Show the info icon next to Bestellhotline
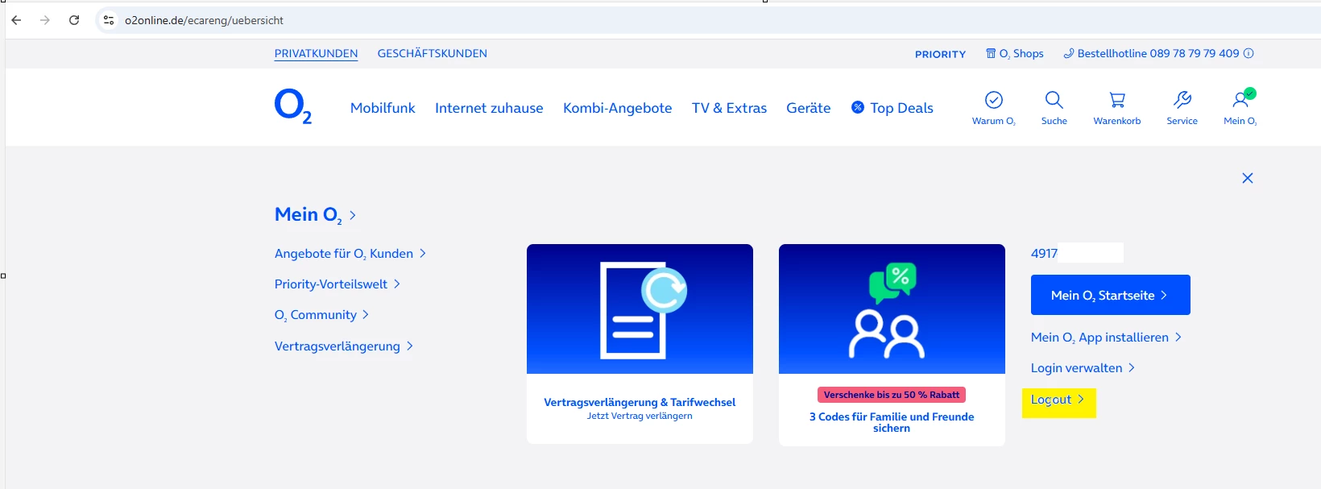1321x489 pixels. point(1249,53)
